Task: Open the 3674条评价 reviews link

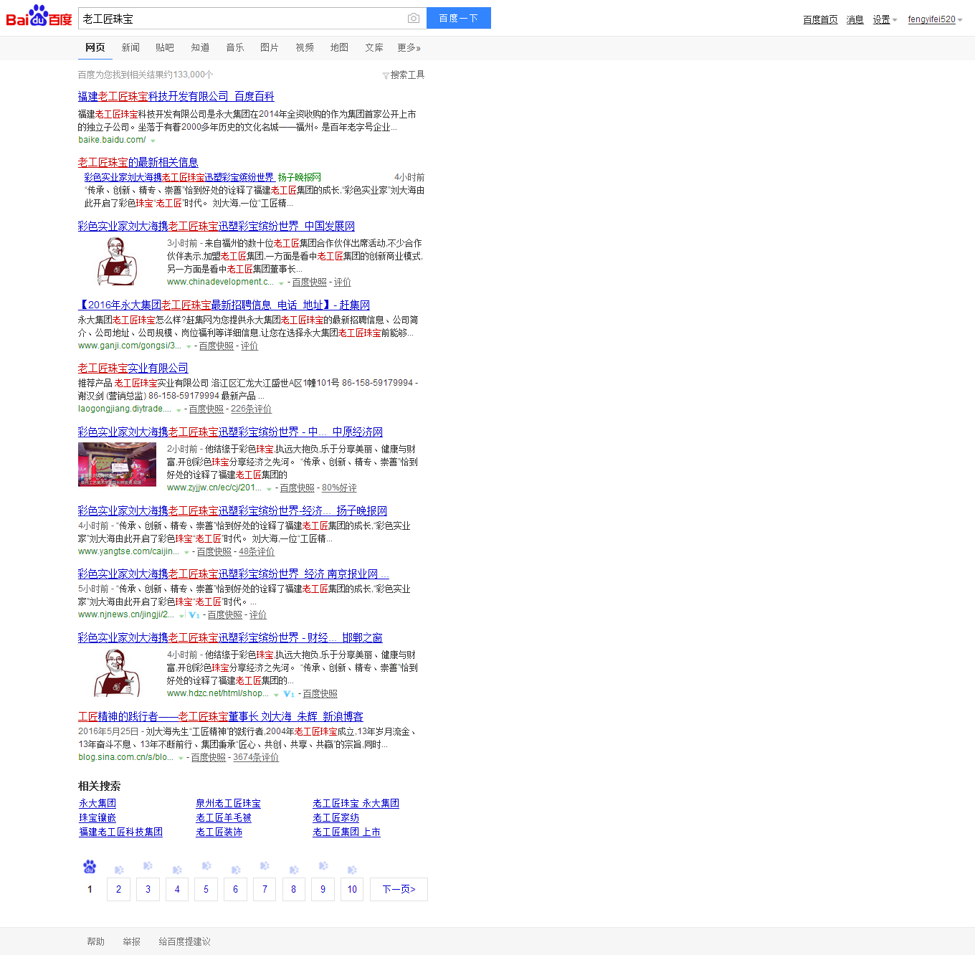Action: click(256, 757)
